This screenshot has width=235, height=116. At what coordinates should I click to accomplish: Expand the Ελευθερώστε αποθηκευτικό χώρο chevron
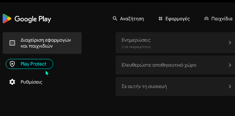pos(230,65)
